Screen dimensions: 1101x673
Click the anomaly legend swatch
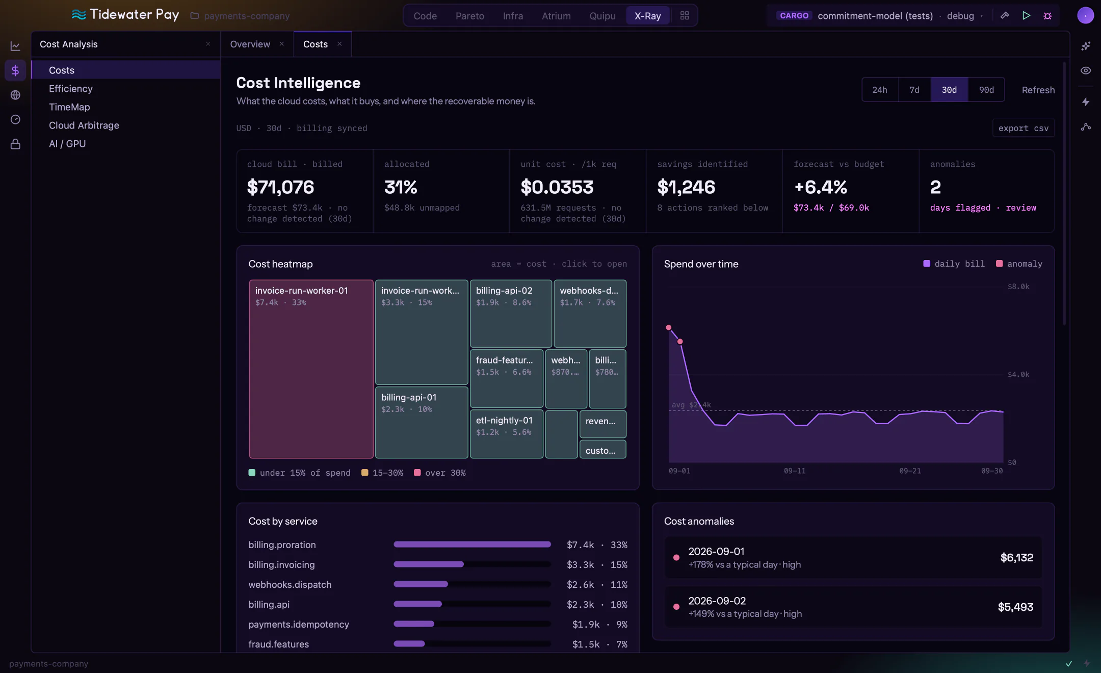[1000, 264]
